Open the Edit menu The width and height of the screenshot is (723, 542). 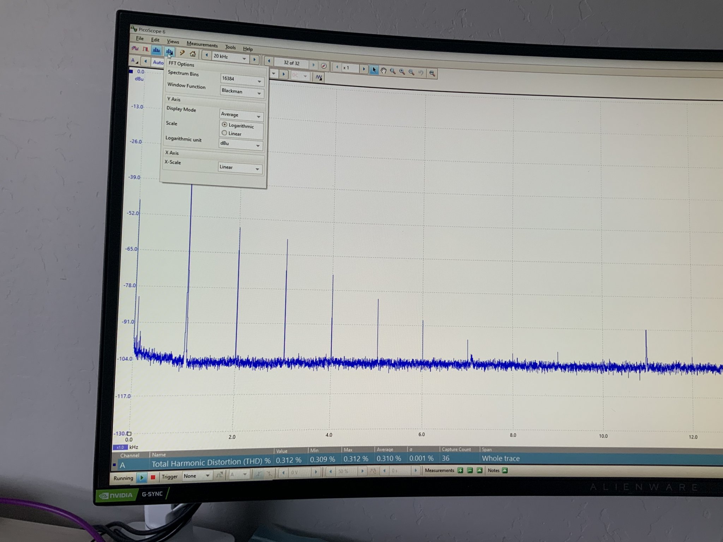click(x=155, y=40)
